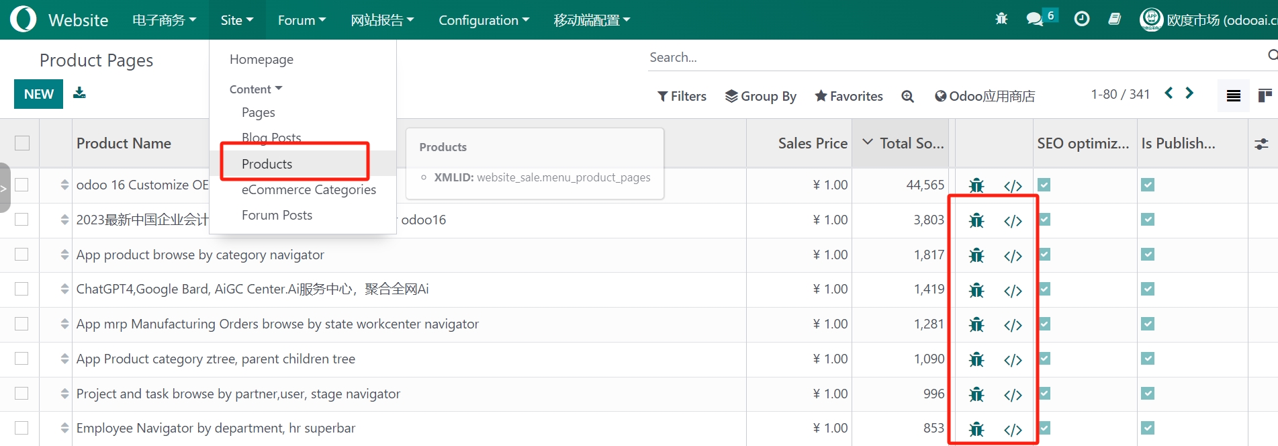Click code icon in Employee Navigator row

coord(1013,430)
